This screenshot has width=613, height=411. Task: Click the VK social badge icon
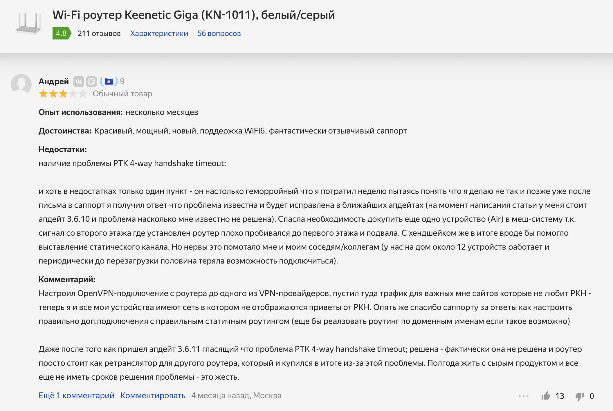(78, 82)
